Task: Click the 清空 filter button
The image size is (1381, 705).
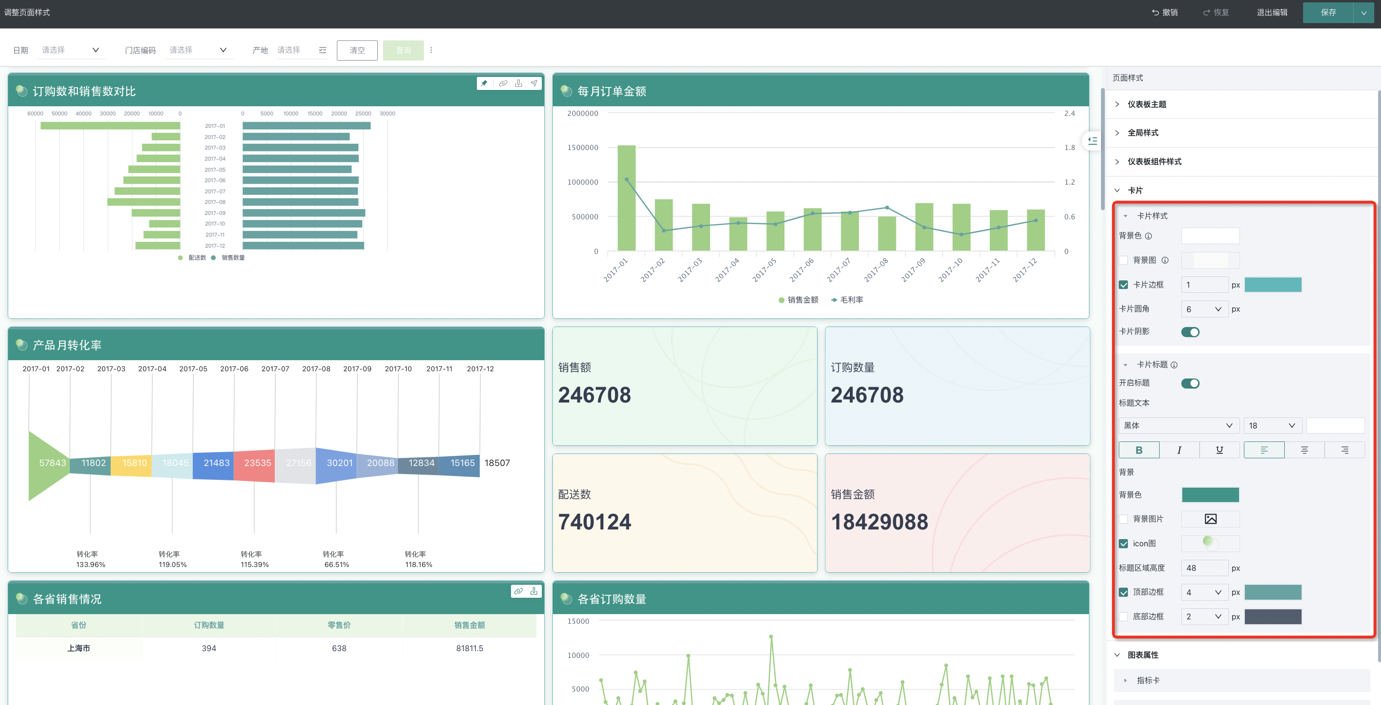Action: pos(357,50)
